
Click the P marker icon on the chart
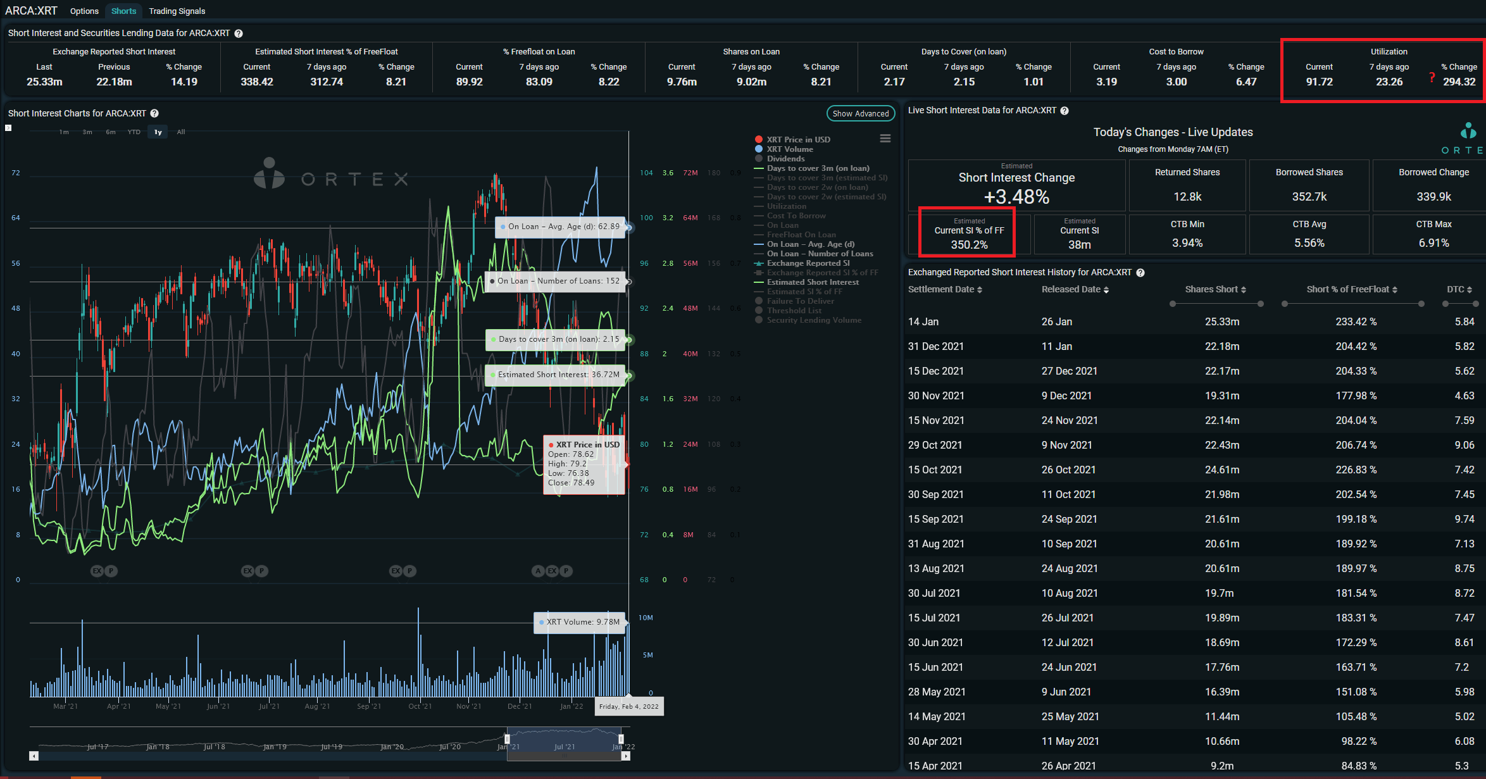(x=111, y=570)
